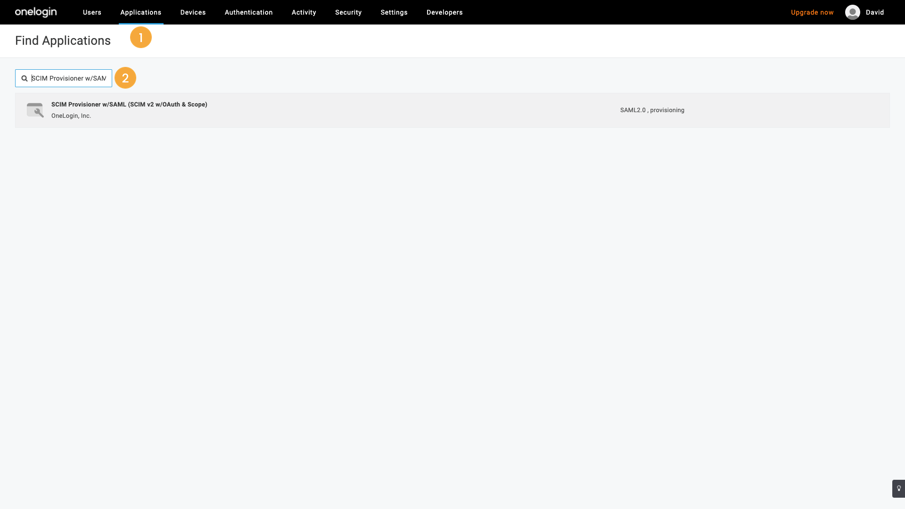905x509 pixels.
Task: Click the OneLogin, Inc. vendor text
Action: [x=71, y=115]
